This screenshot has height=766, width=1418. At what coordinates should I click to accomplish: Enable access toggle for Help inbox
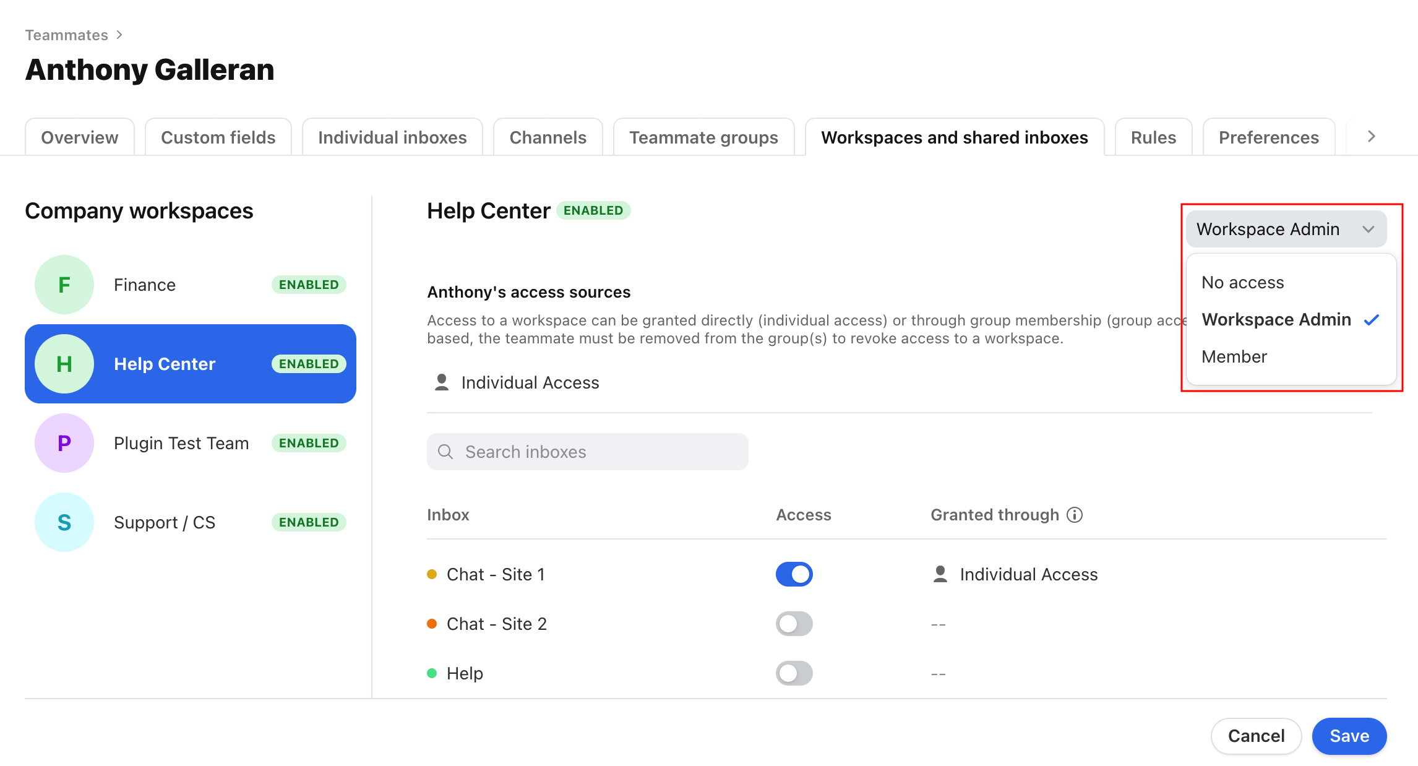[794, 673]
